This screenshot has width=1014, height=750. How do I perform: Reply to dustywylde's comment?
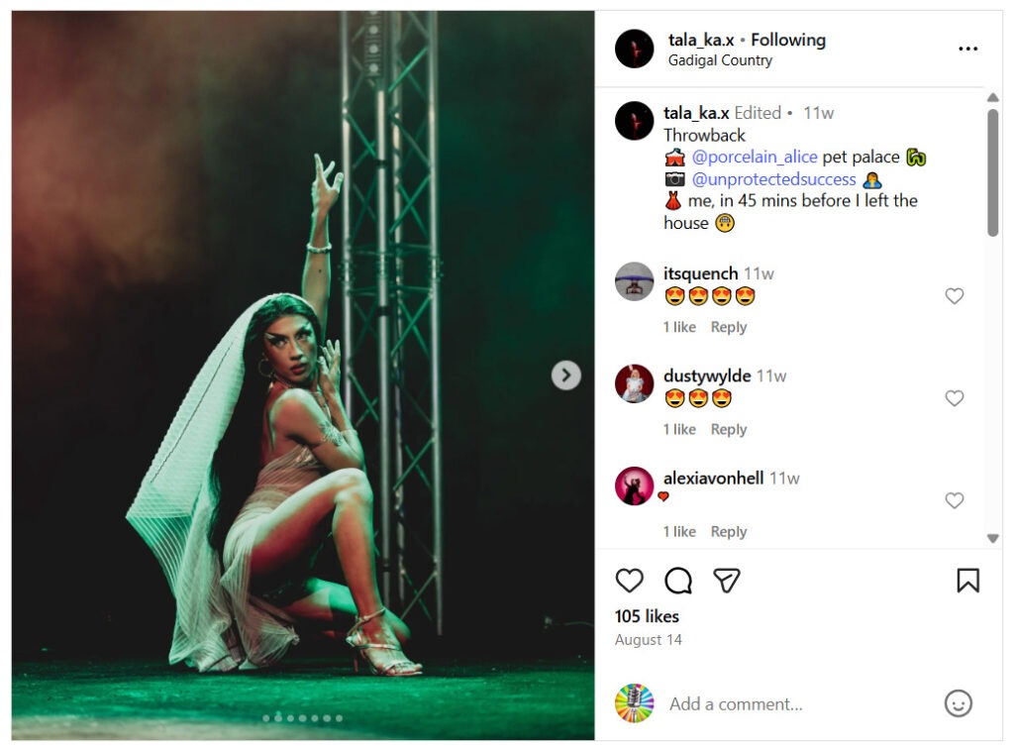point(729,429)
